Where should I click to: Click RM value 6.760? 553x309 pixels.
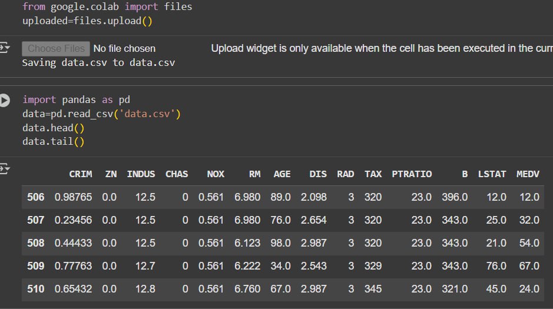247,289
